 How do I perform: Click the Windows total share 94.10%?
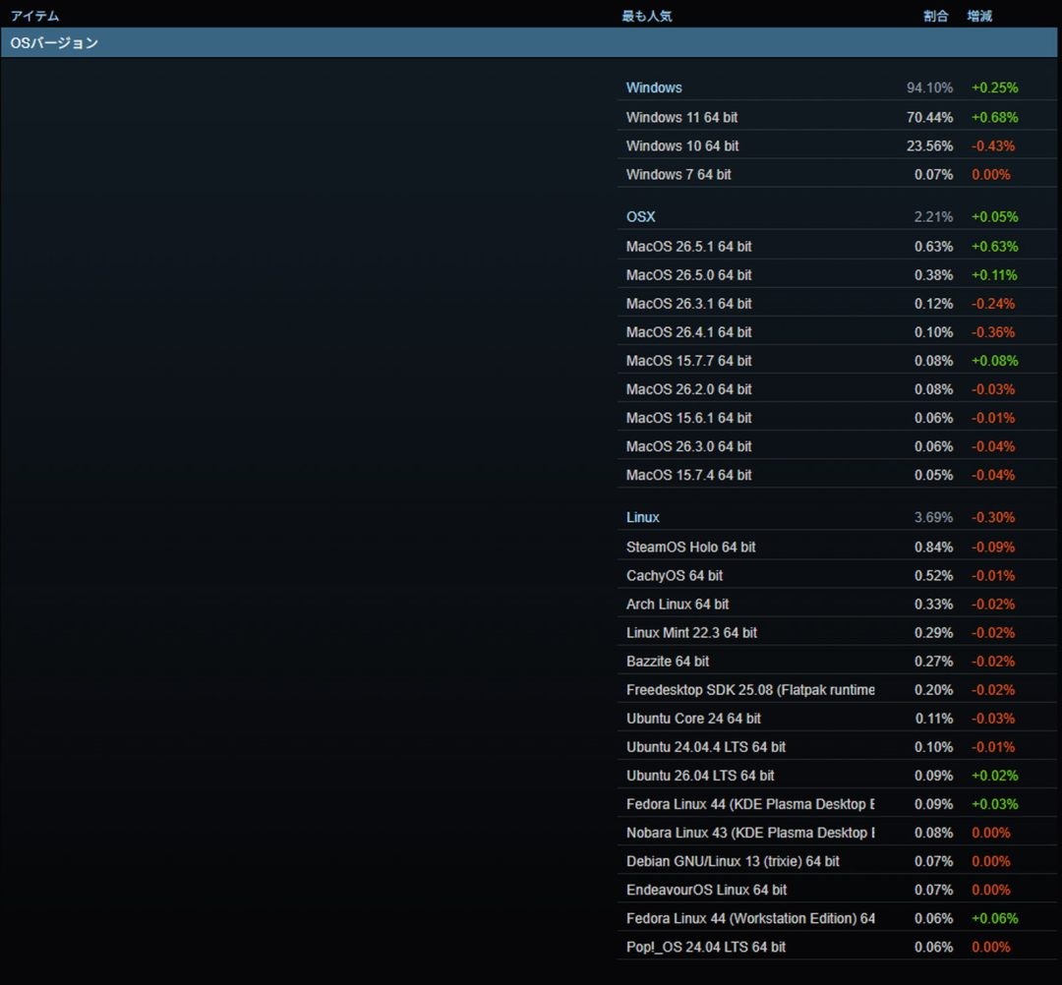point(929,87)
